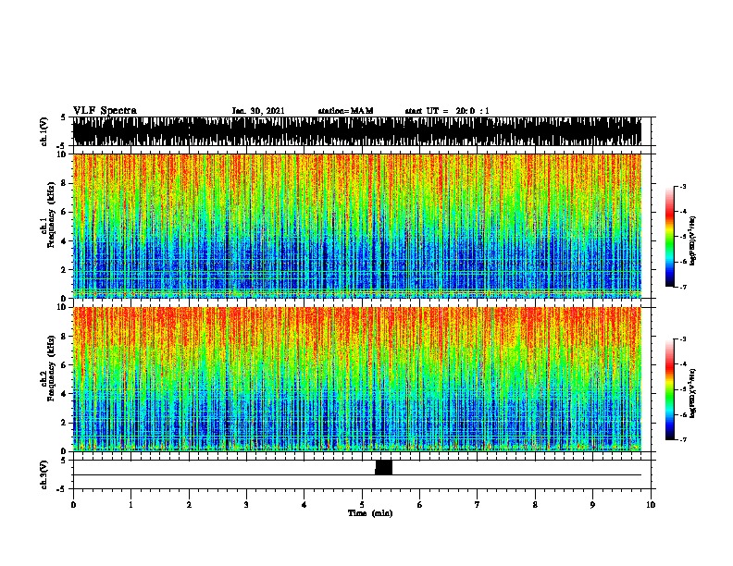Click the time axis tick label "6"
The image size is (733, 566).
pos(420,505)
